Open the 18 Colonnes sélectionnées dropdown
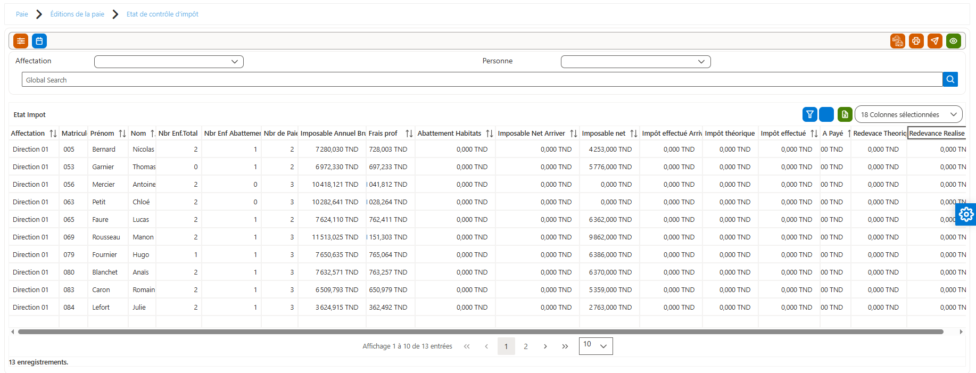The height and width of the screenshot is (373, 976). tap(908, 114)
